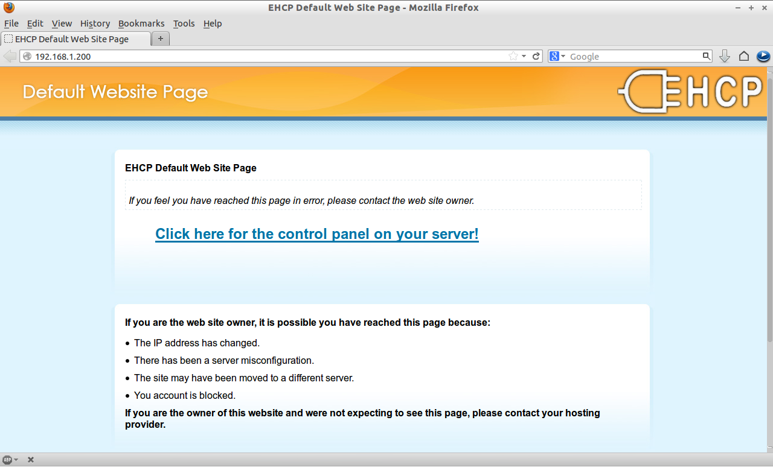773x467 pixels.
Task: Select the EHCP Default Web Site Page tab
Action: [76, 39]
